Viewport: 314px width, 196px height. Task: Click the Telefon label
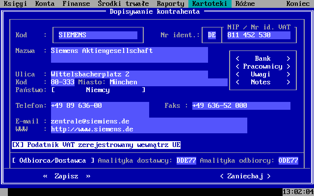pos(29,106)
